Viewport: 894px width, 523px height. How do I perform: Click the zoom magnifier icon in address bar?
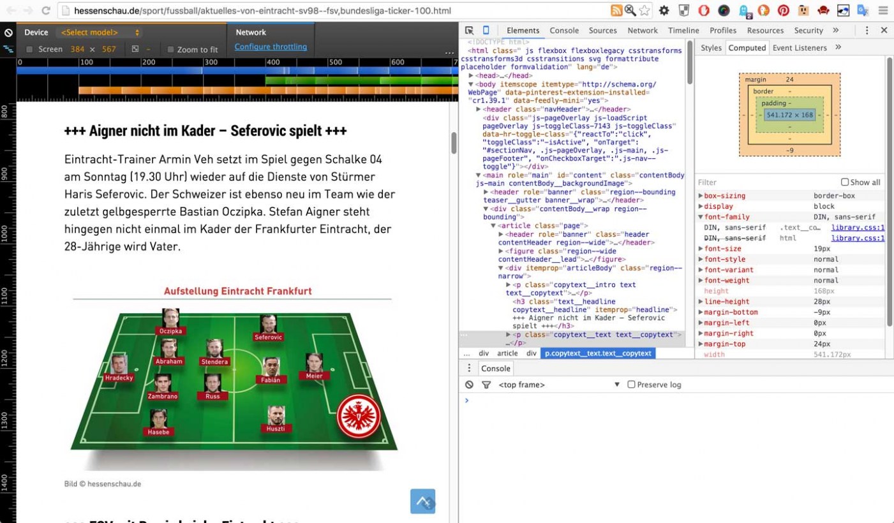[630, 10]
